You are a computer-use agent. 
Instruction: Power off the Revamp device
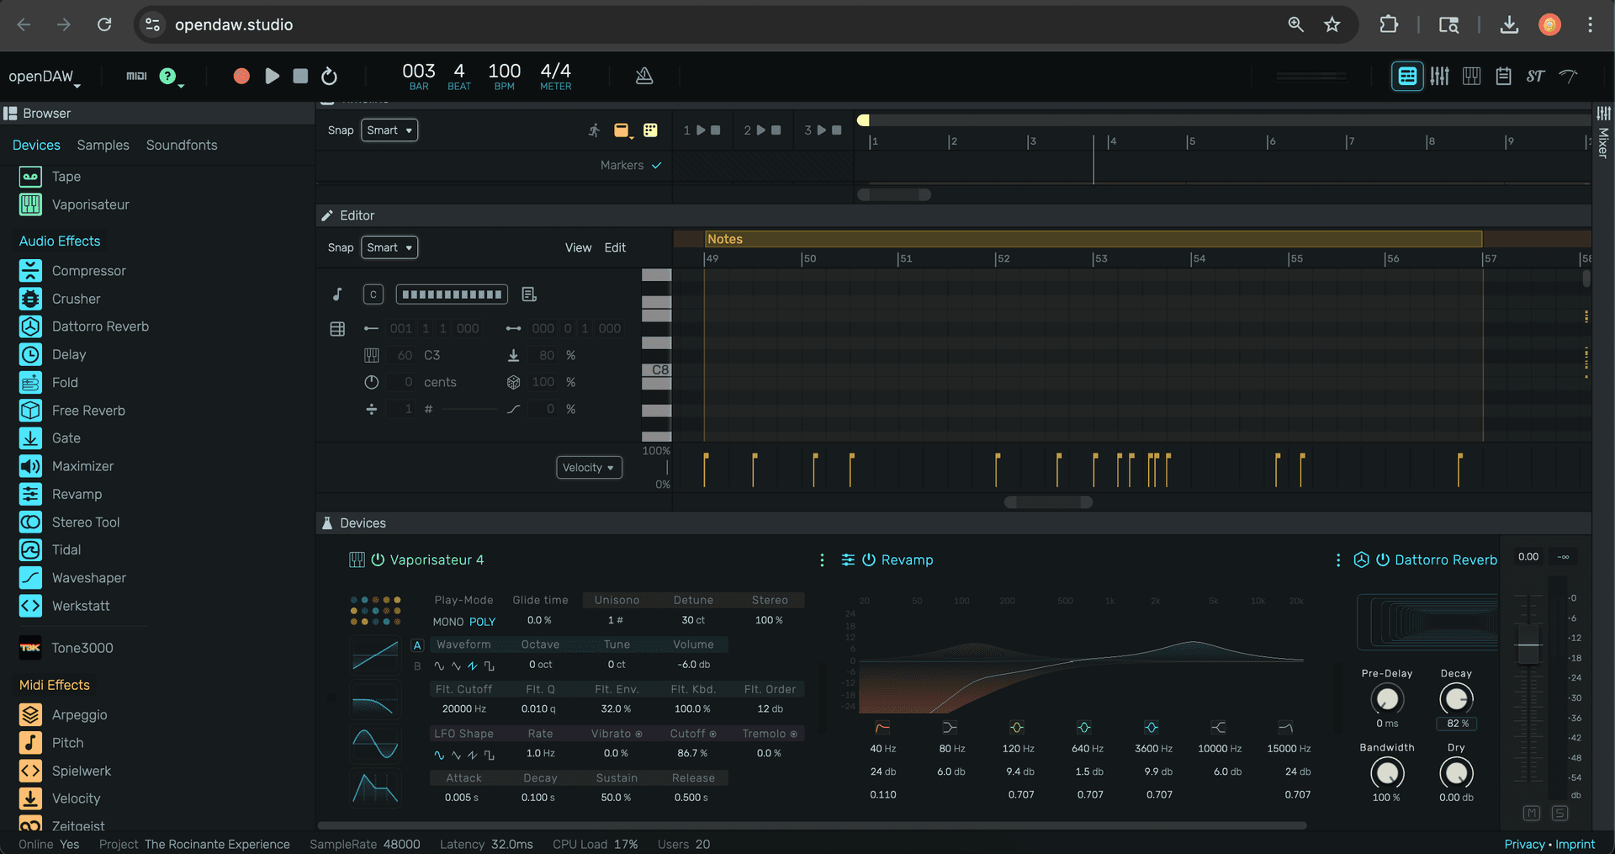click(x=867, y=560)
